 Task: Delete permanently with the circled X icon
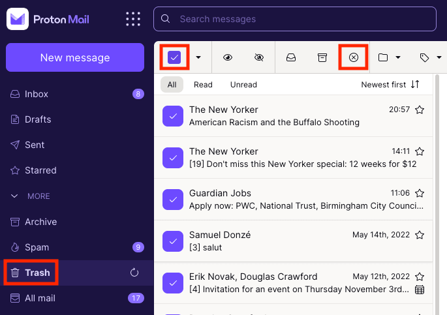(354, 57)
